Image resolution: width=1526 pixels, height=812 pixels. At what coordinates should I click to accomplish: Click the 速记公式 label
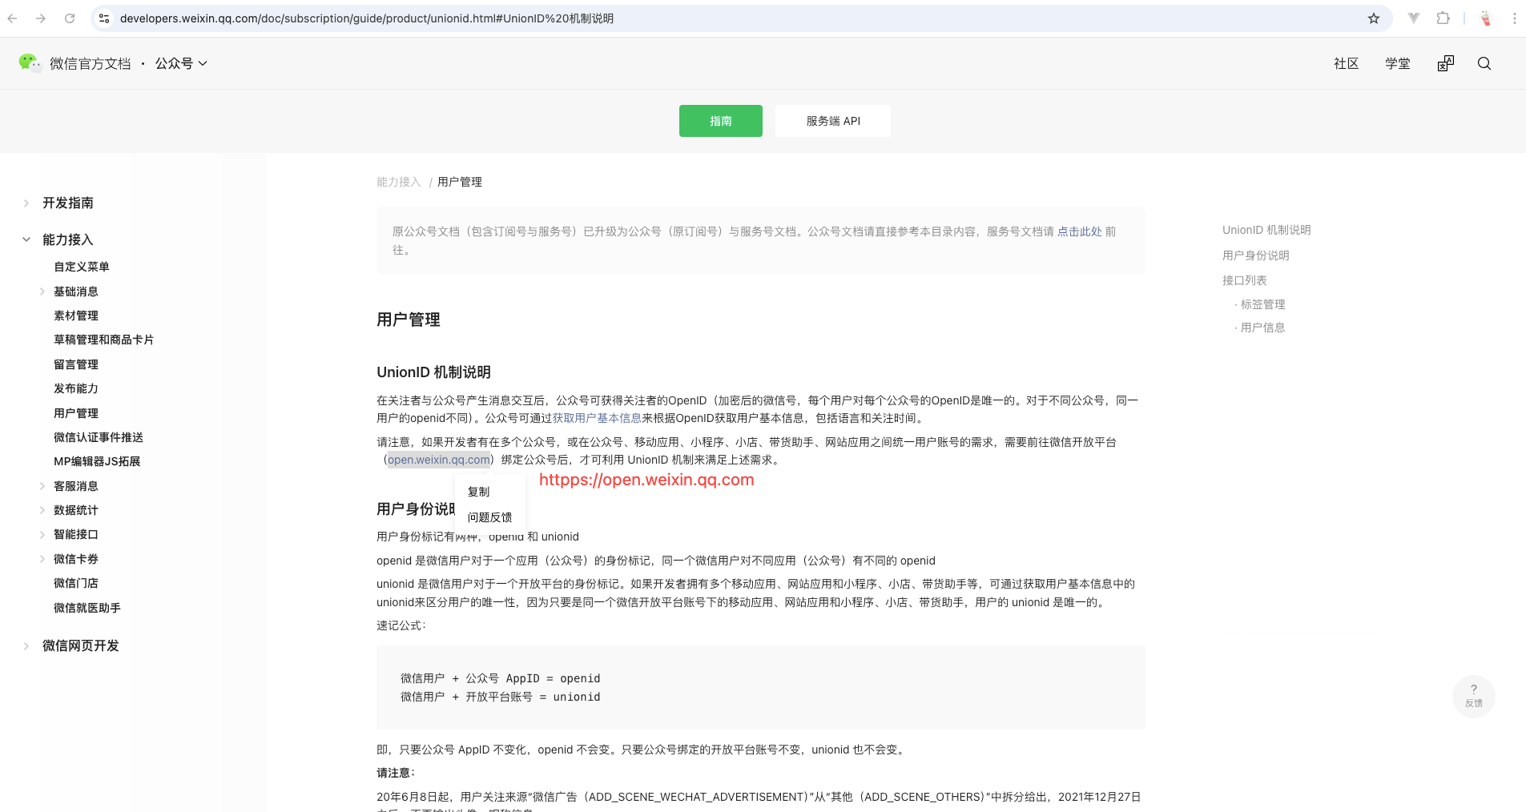click(x=401, y=625)
